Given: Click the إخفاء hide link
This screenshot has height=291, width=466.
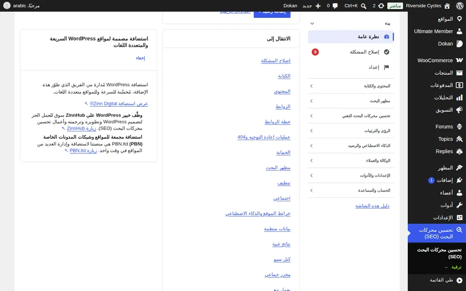Looking at the screenshot, I should click(x=140, y=58).
